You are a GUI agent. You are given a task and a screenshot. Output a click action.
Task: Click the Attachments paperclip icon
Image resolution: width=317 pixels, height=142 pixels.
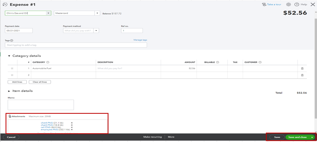[x=10, y=116]
